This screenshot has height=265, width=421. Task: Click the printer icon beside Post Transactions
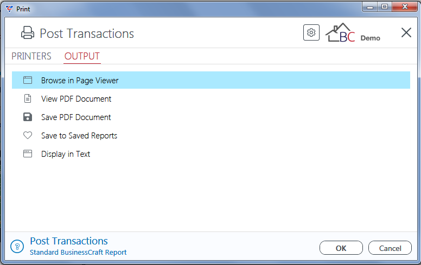(28, 33)
